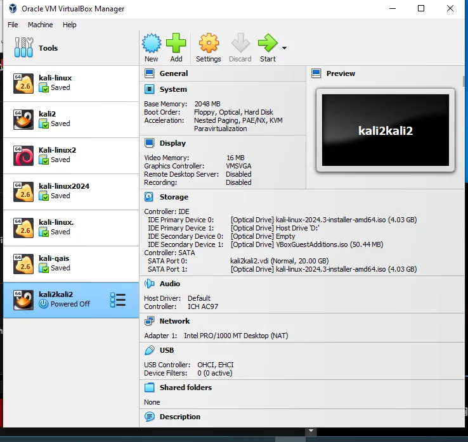Click USB Controller value OHCI, EHCI
This screenshot has height=442, width=468.
pos(216,365)
